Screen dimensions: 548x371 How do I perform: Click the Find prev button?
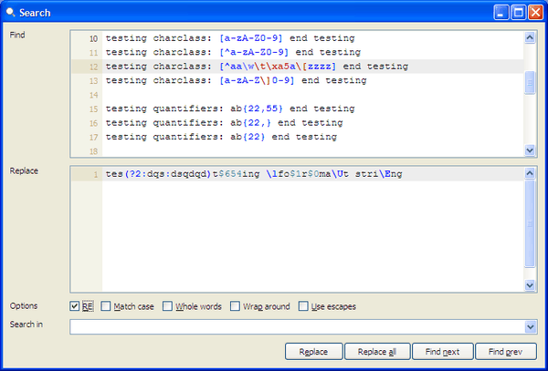click(x=506, y=351)
